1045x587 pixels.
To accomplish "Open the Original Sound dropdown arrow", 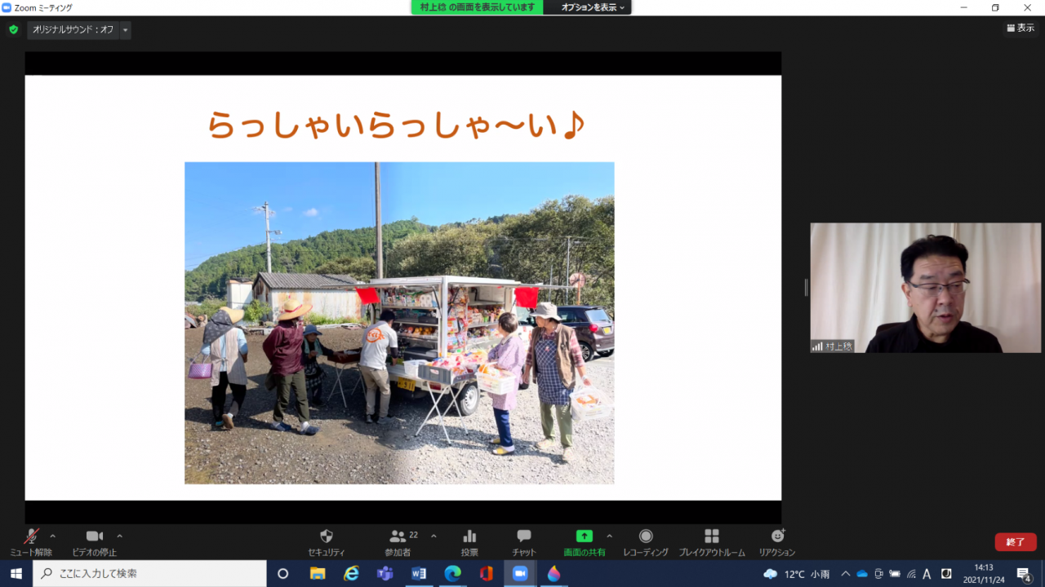I will tap(125, 30).
